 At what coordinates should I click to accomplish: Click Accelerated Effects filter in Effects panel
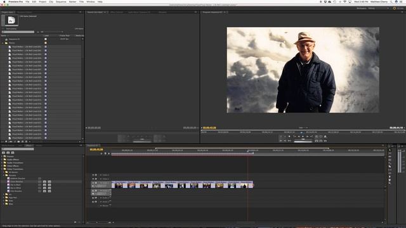(x=3, y=153)
